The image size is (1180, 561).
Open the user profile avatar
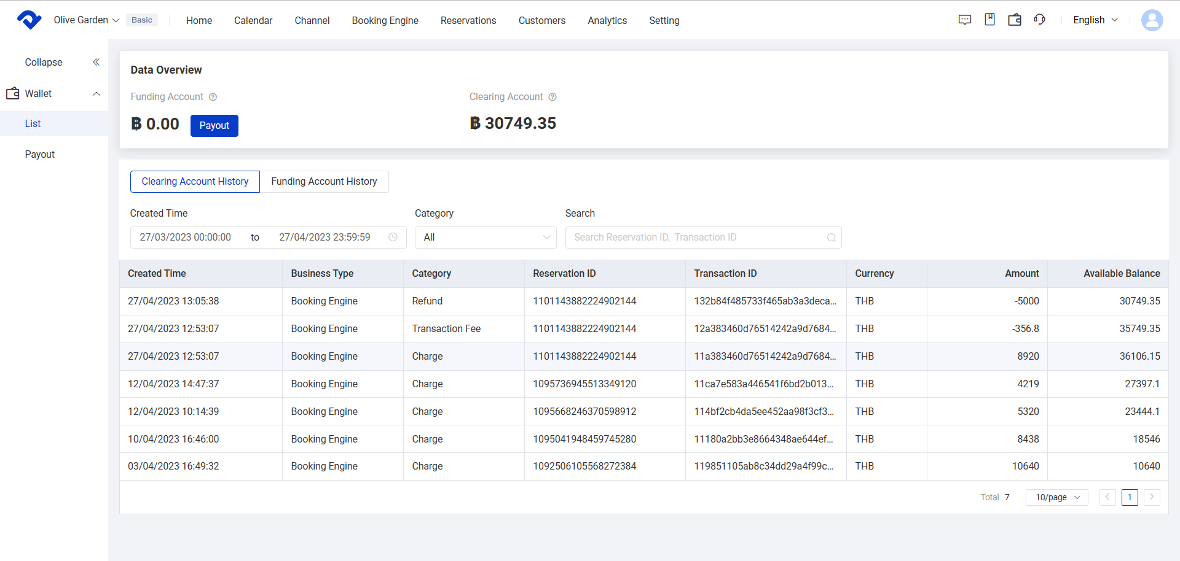tap(1152, 20)
